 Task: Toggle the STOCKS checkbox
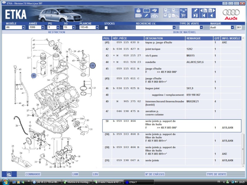pyautogui.click(x=106, y=27)
